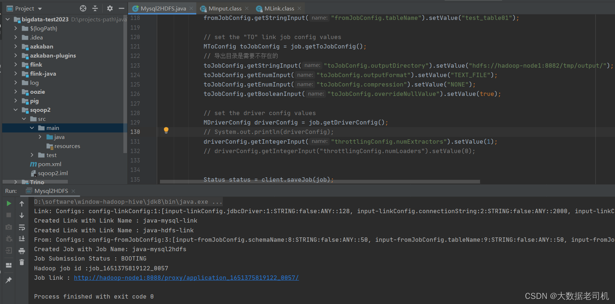
Task: Click the "Job Submission Status : BOOTING" line
Action: (90, 258)
